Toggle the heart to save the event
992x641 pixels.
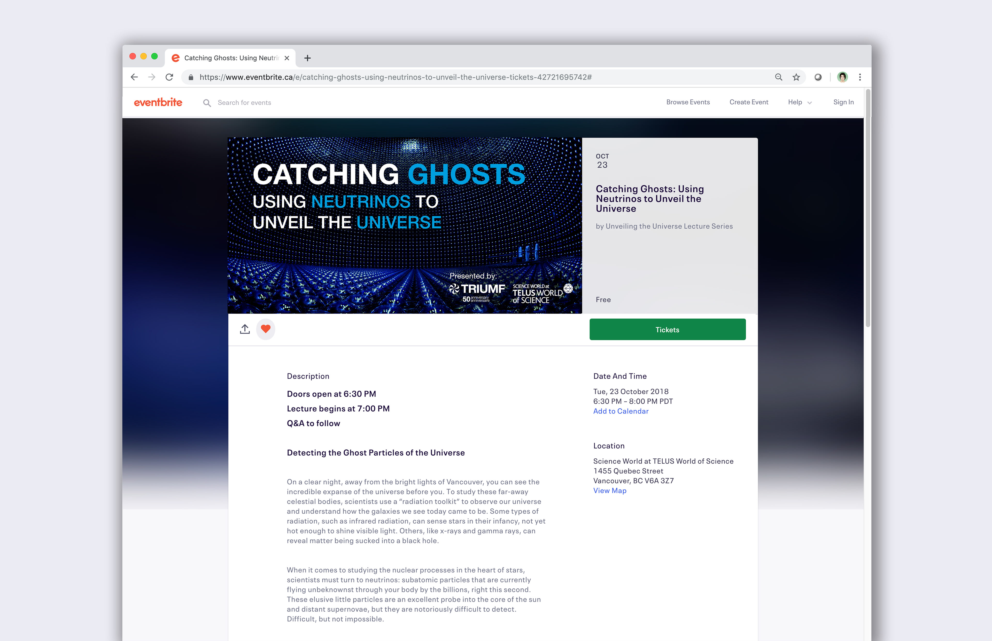pos(266,329)
